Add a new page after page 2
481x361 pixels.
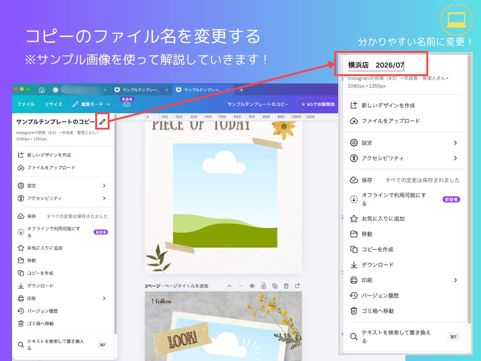(x=298, y=286)
